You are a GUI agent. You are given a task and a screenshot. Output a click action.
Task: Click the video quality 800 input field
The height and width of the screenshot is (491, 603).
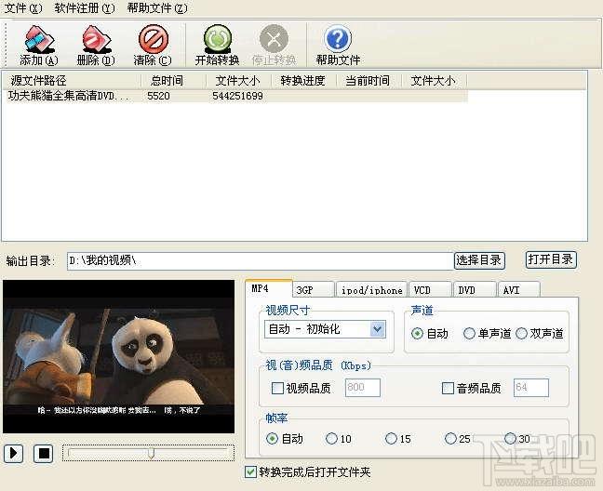[x=363, y=387]
